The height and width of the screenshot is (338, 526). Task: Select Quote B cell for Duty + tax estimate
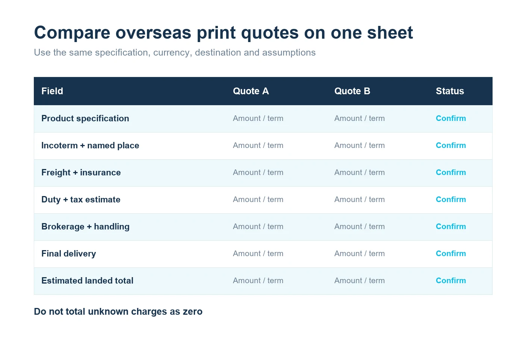[x=360, y=199]
